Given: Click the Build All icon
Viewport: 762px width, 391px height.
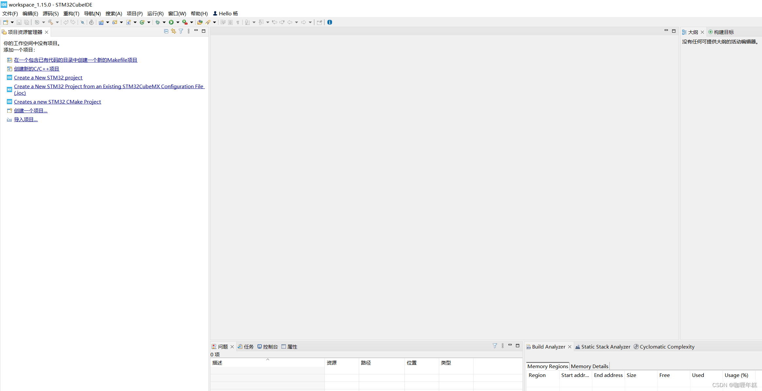Looking at the screenshot, I should (37, 22).
